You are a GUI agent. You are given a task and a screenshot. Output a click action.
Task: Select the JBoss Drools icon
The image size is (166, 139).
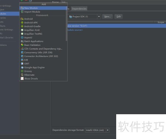pyautogui.click(x=22, y=78)
